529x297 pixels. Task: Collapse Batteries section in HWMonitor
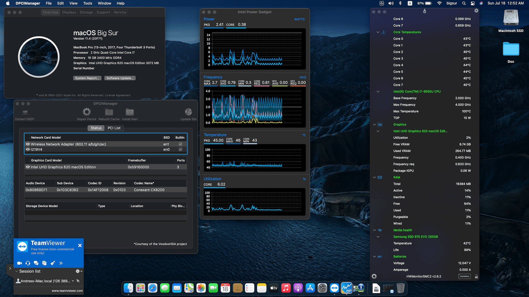[x=374, y=257]
